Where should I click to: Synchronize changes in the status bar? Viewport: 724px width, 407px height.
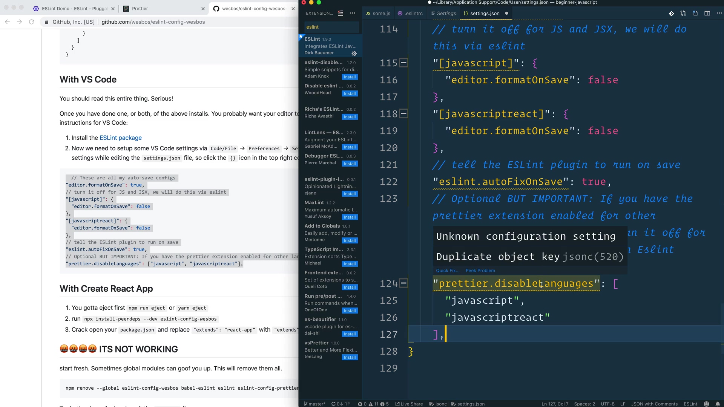coord(341,404)
